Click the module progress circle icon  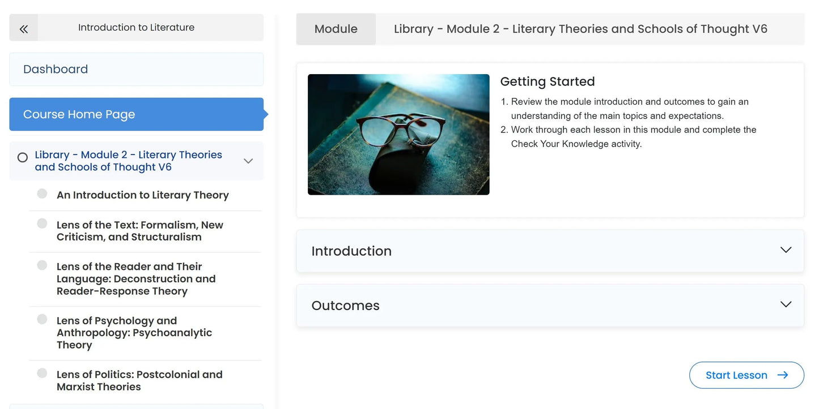pyautogui.click(x=23, y=158)
